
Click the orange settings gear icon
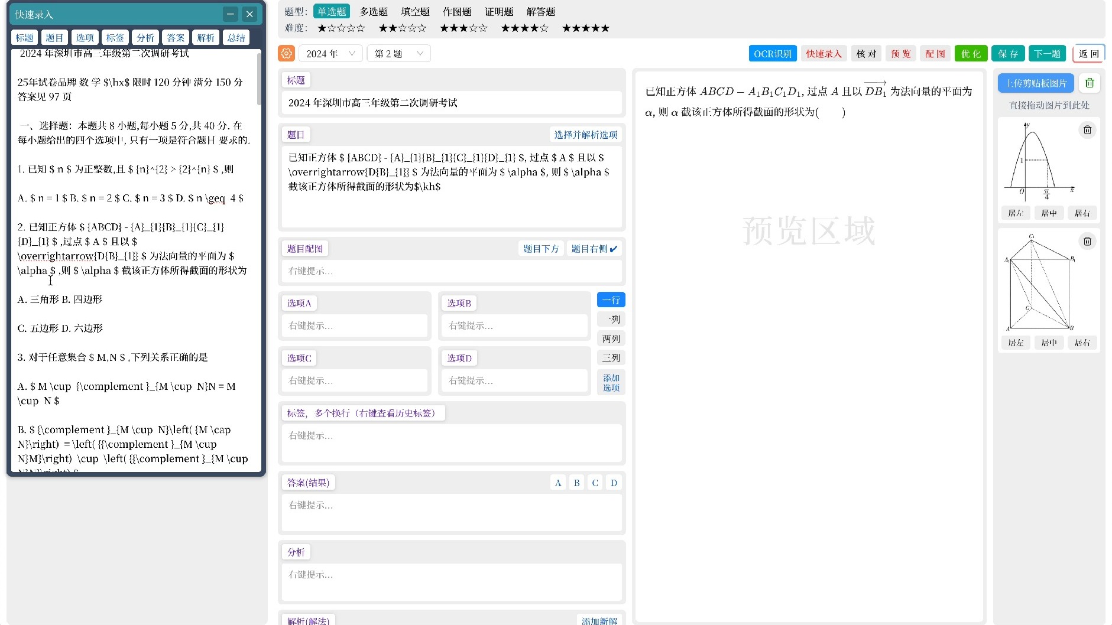286,53
